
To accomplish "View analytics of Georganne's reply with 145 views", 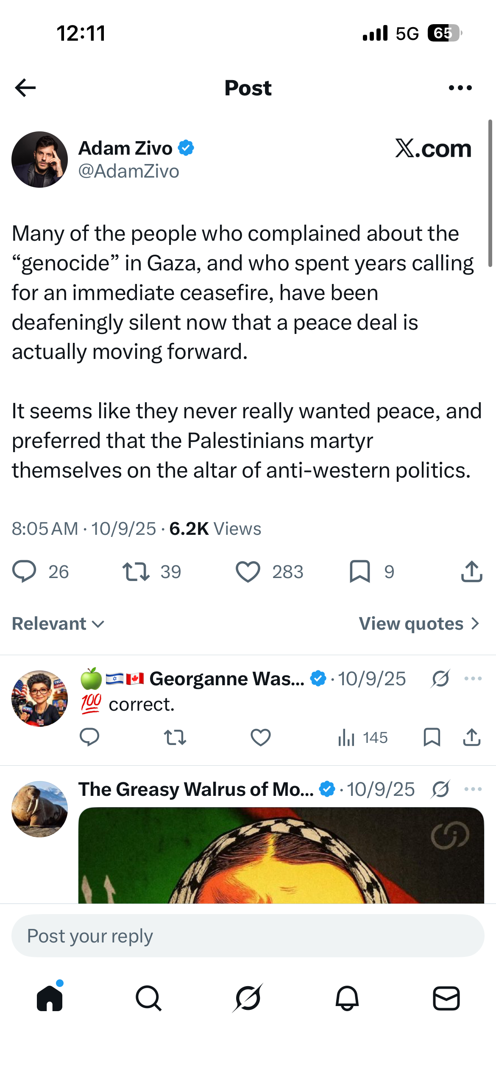I will click(x=363, y=737).
